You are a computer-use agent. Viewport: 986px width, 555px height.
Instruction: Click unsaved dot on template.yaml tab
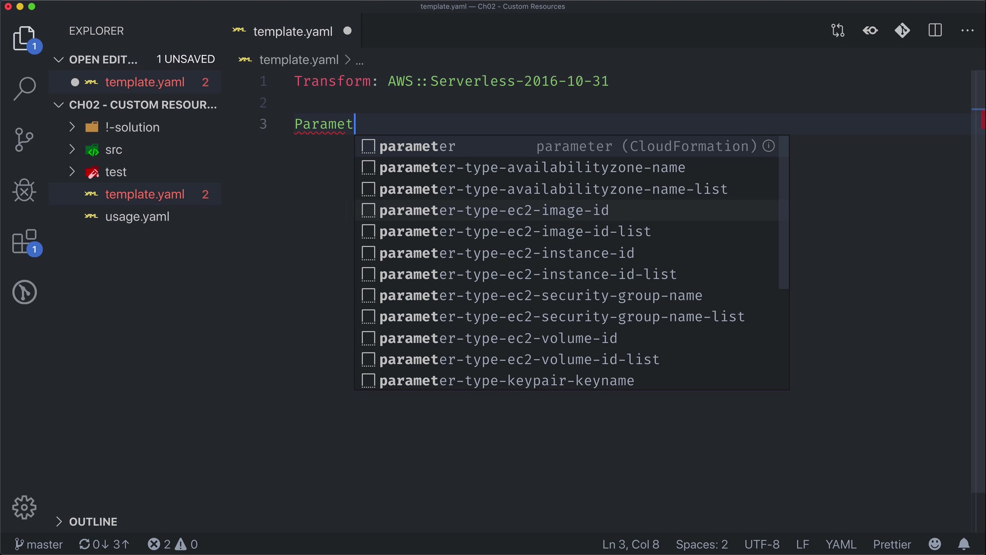coord(348,31)
